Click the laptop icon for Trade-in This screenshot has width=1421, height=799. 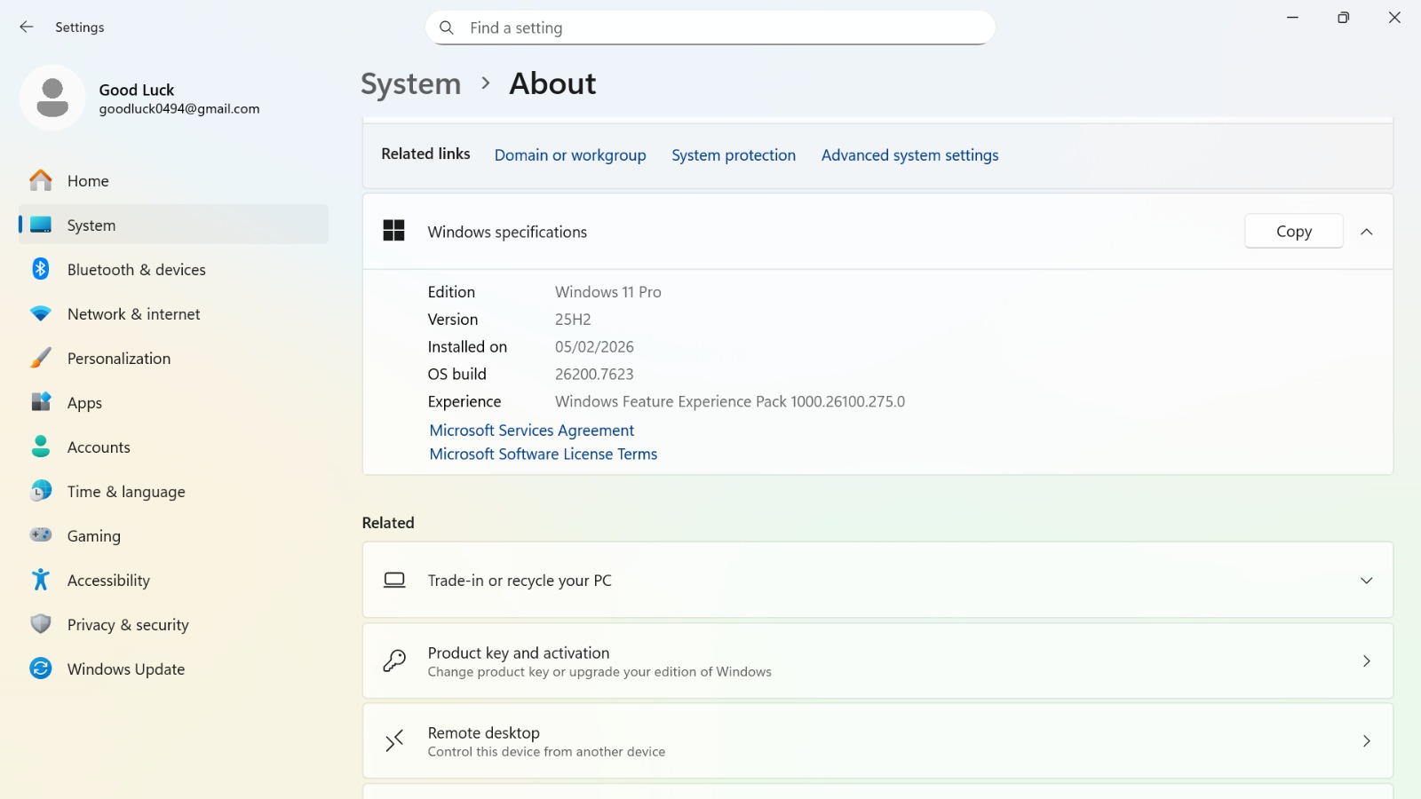(394, 581)
